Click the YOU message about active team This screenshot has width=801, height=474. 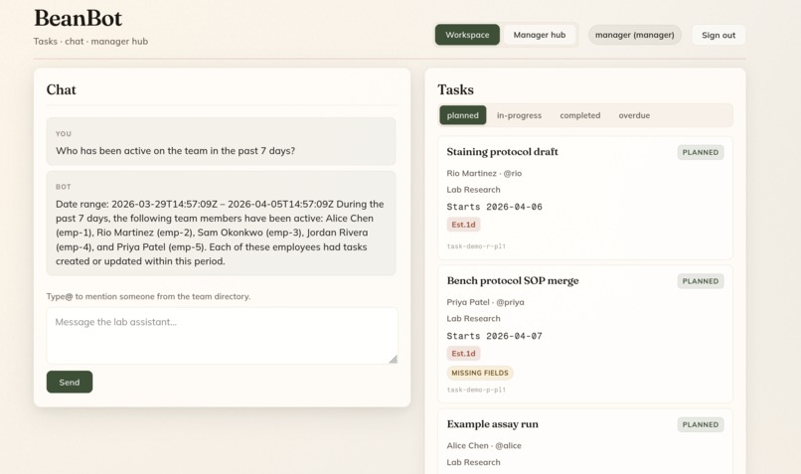pyautogui.click(x=221, y=141)
